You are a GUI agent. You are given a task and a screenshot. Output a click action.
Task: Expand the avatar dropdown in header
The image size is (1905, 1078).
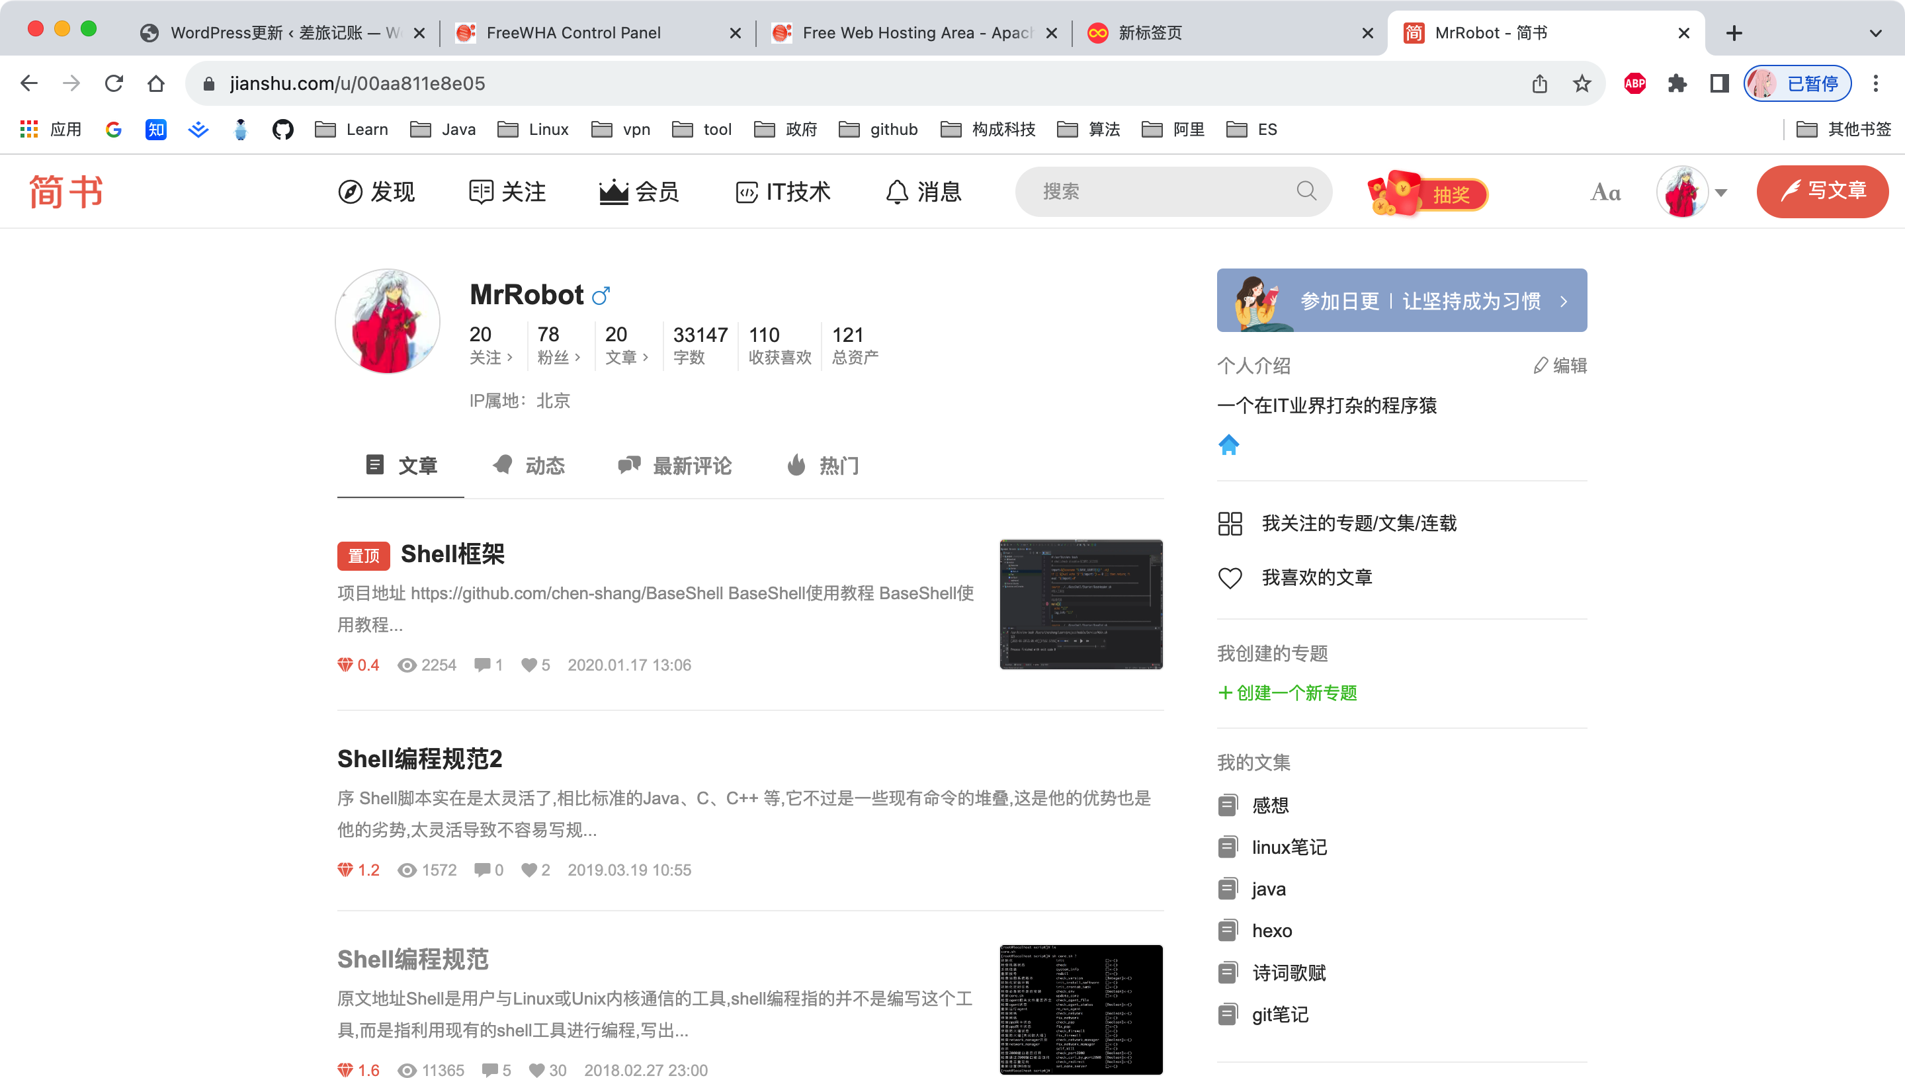pyautogui.click(x=1720, y=192)
